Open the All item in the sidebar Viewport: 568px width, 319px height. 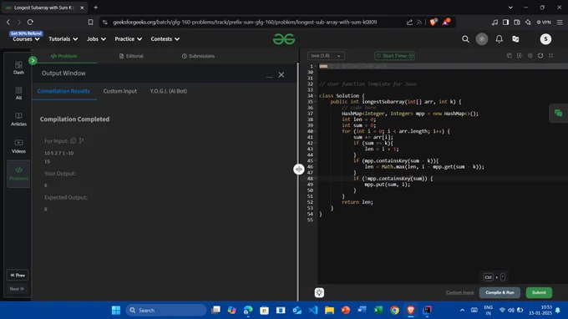(x=18, y=93)
